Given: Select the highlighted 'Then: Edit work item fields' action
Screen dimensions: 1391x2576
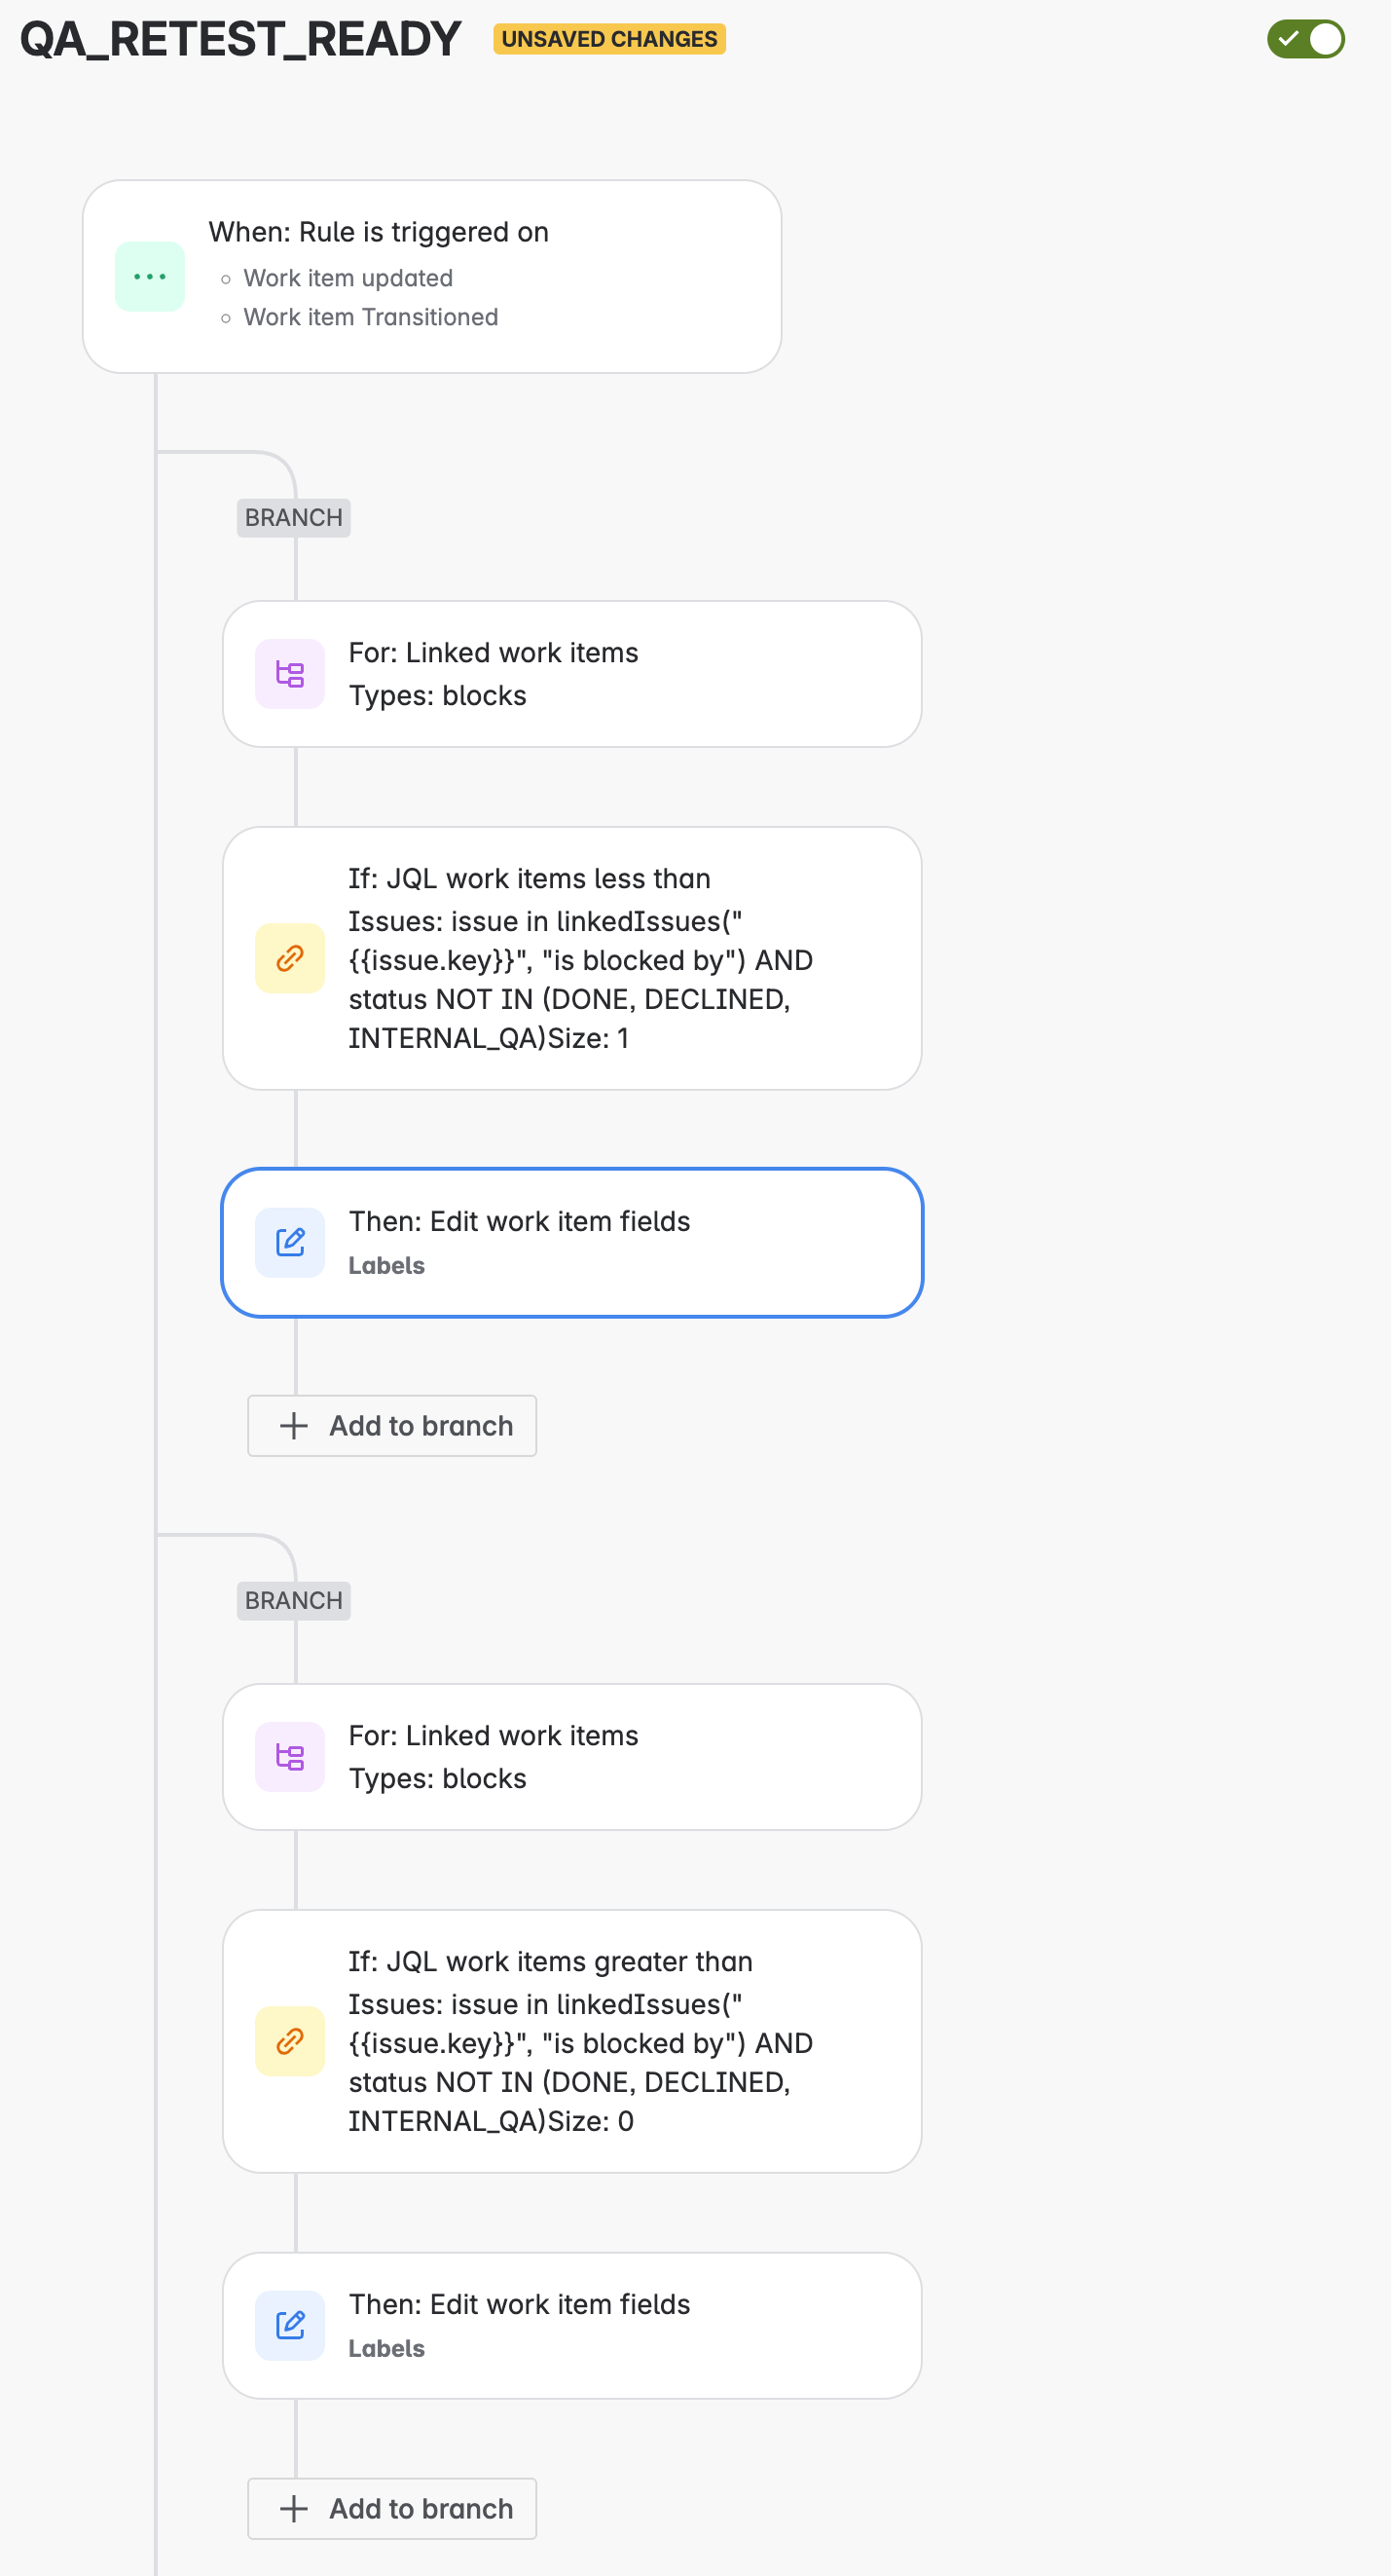Looking at the screenshot, I should [571, 1242].
